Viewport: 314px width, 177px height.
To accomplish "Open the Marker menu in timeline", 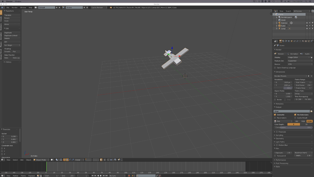I will (x=15, y=176).
